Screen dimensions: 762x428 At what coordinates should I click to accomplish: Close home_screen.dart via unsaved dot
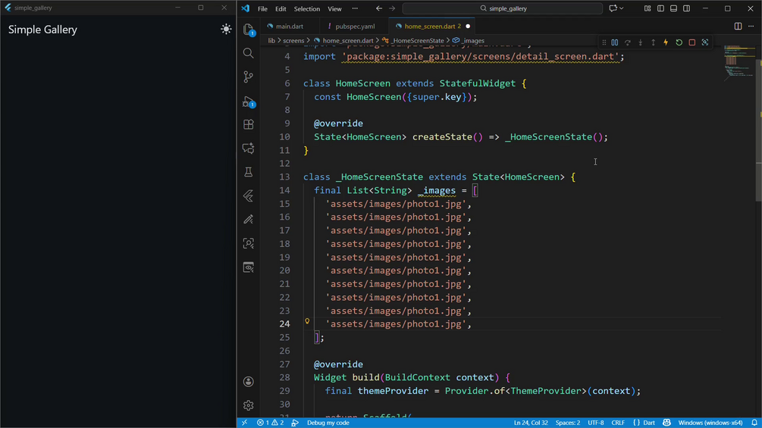tap(468, 27)
